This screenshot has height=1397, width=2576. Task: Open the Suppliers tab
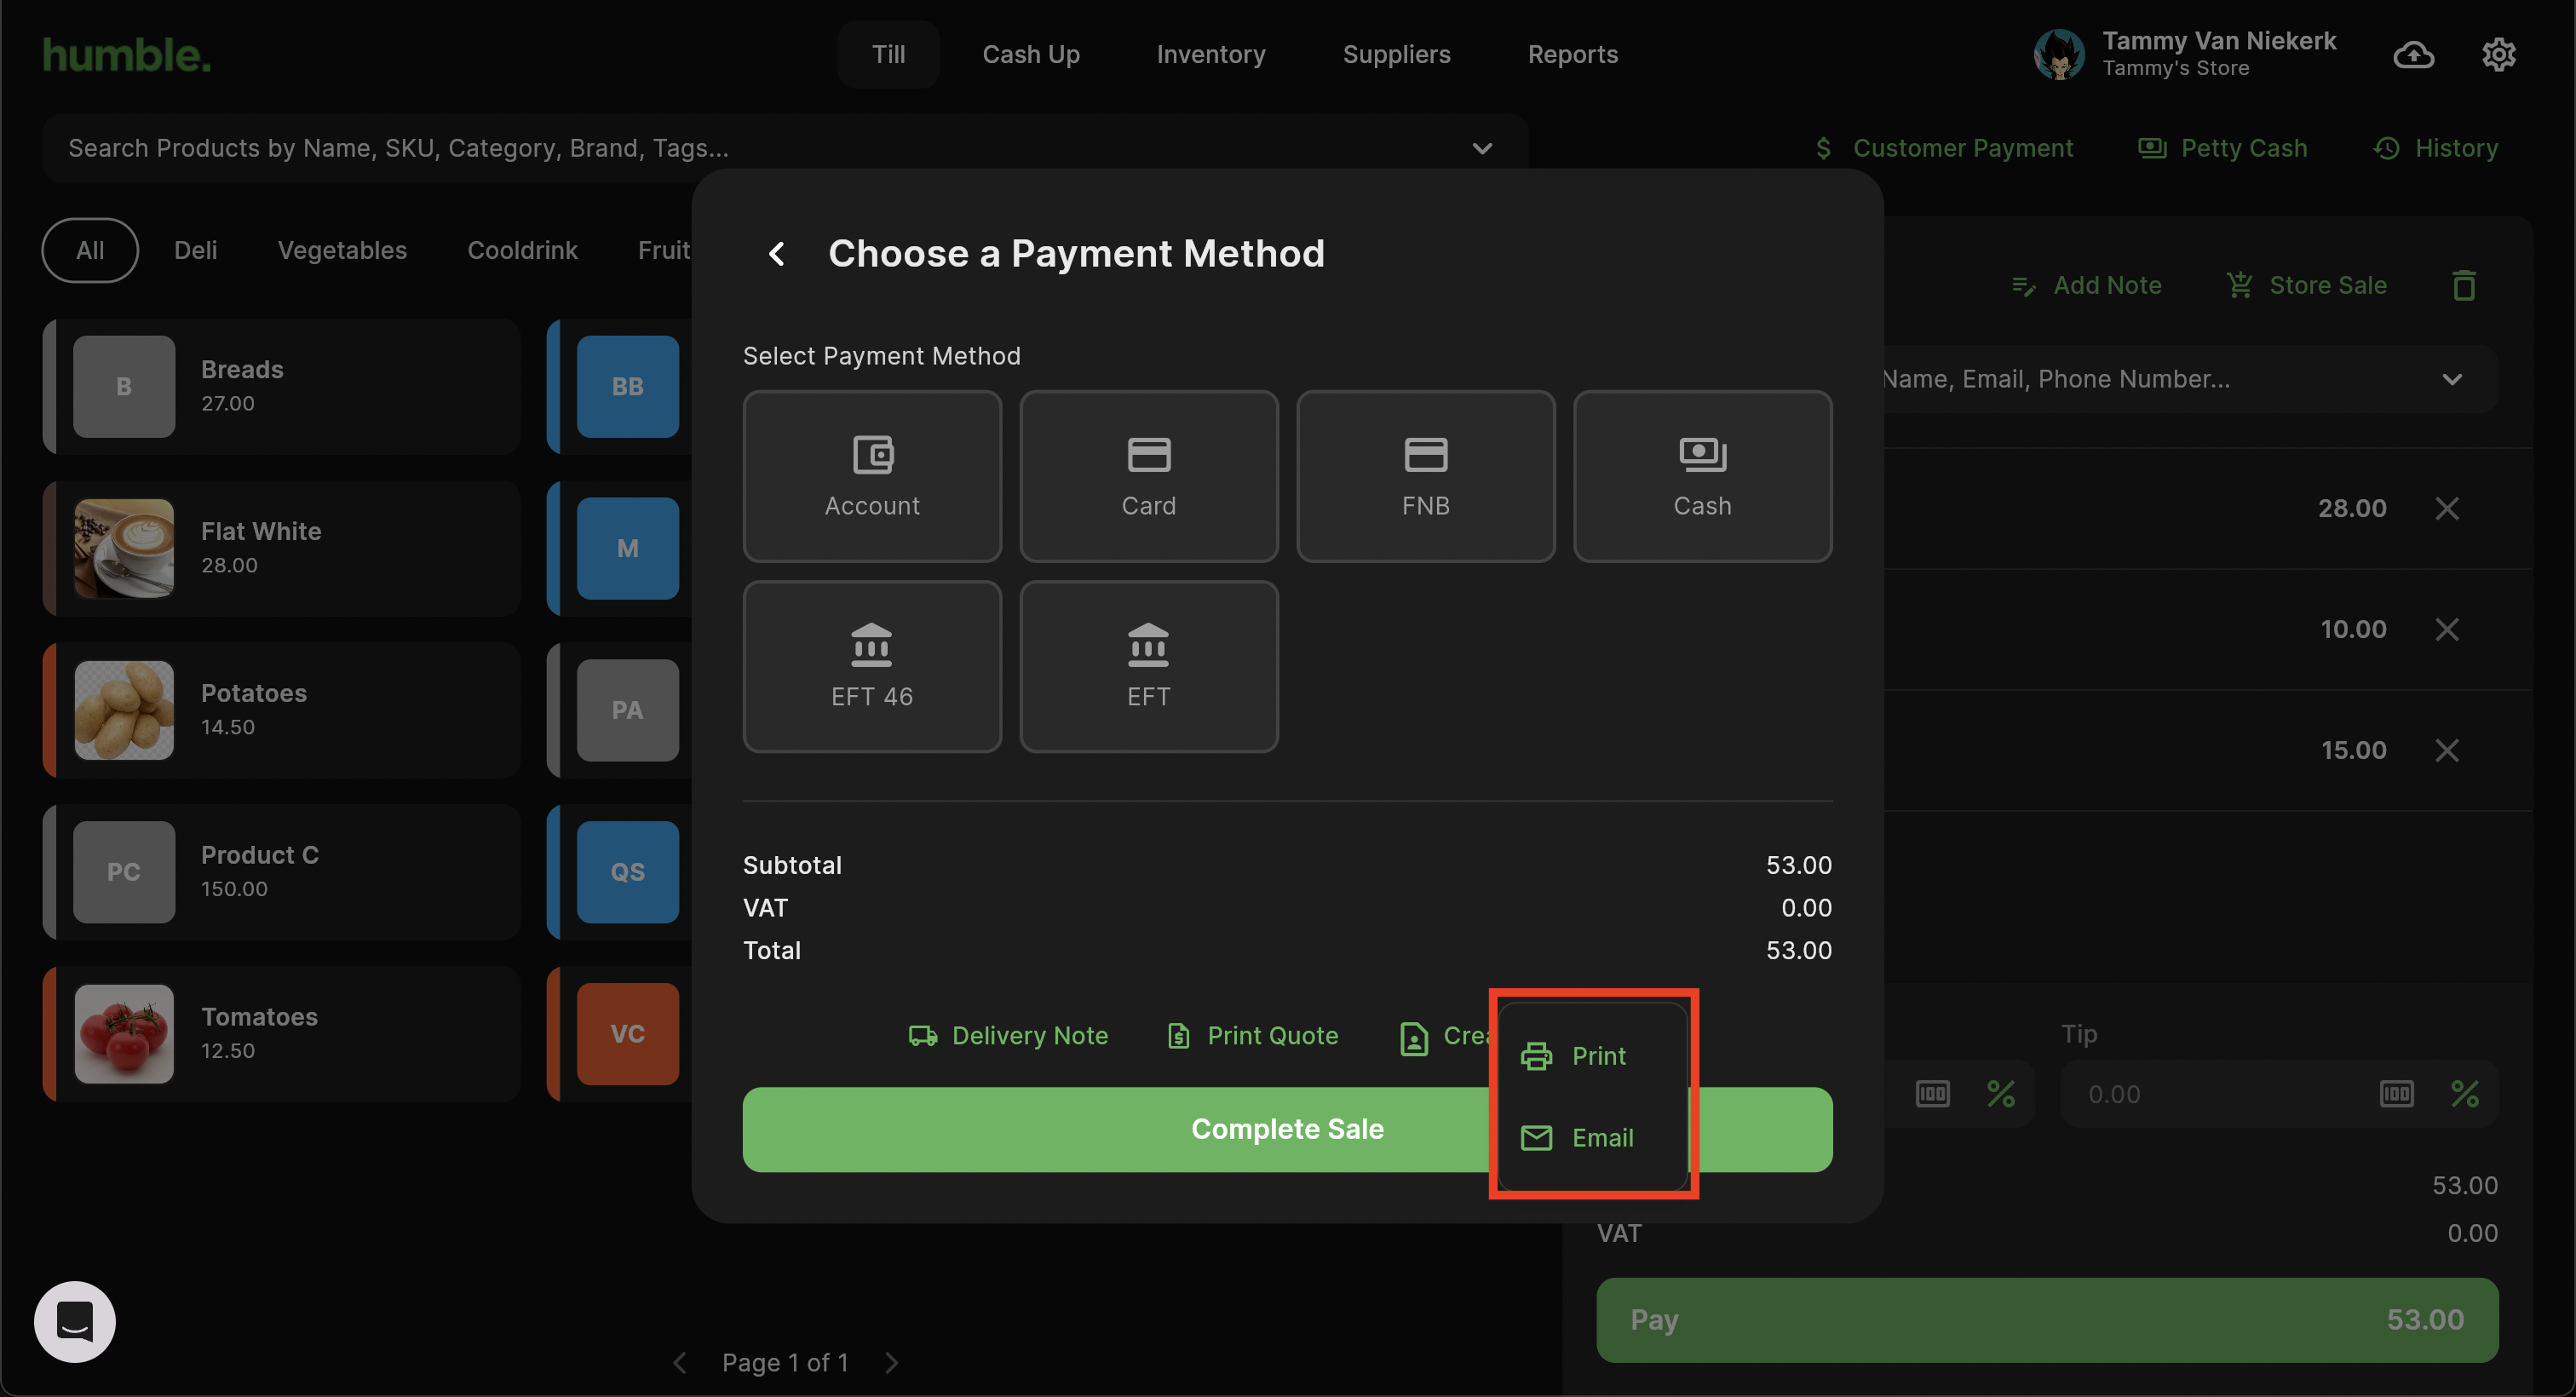point(1396,54)
